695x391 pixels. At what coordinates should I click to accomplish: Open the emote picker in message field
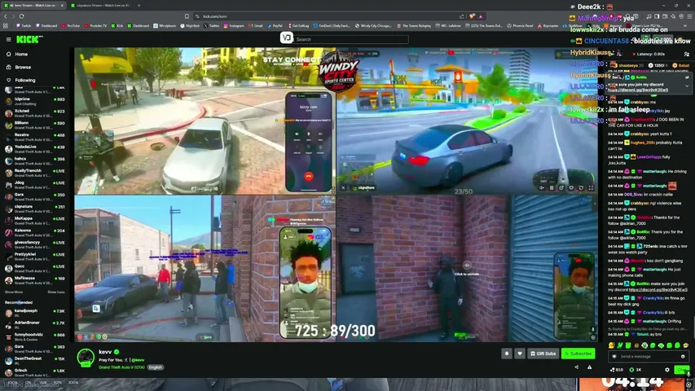[683, 357]
